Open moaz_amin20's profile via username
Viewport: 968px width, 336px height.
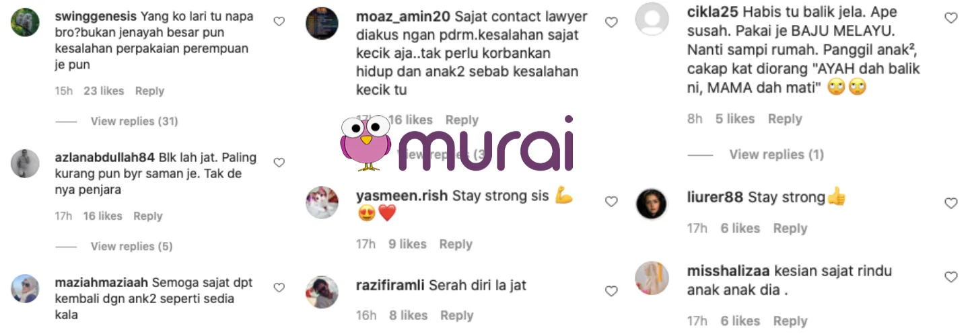[403, 16]
